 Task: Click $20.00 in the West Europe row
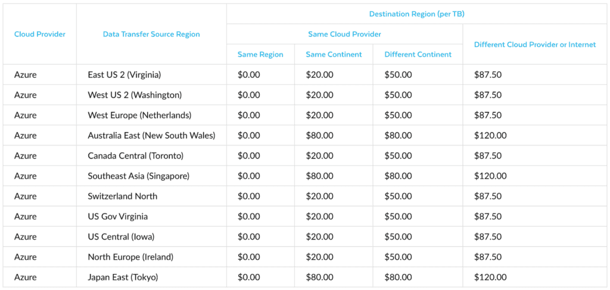(x=319, y=115)
